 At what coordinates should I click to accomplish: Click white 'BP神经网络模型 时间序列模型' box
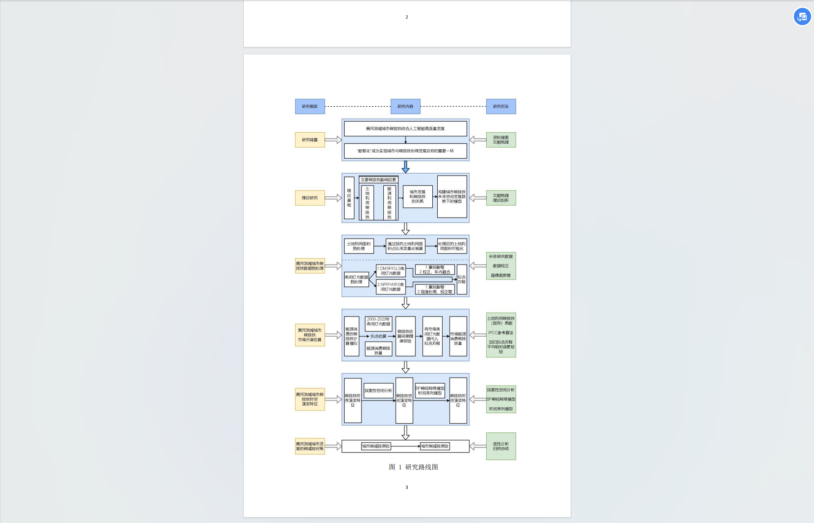[430, 391]
